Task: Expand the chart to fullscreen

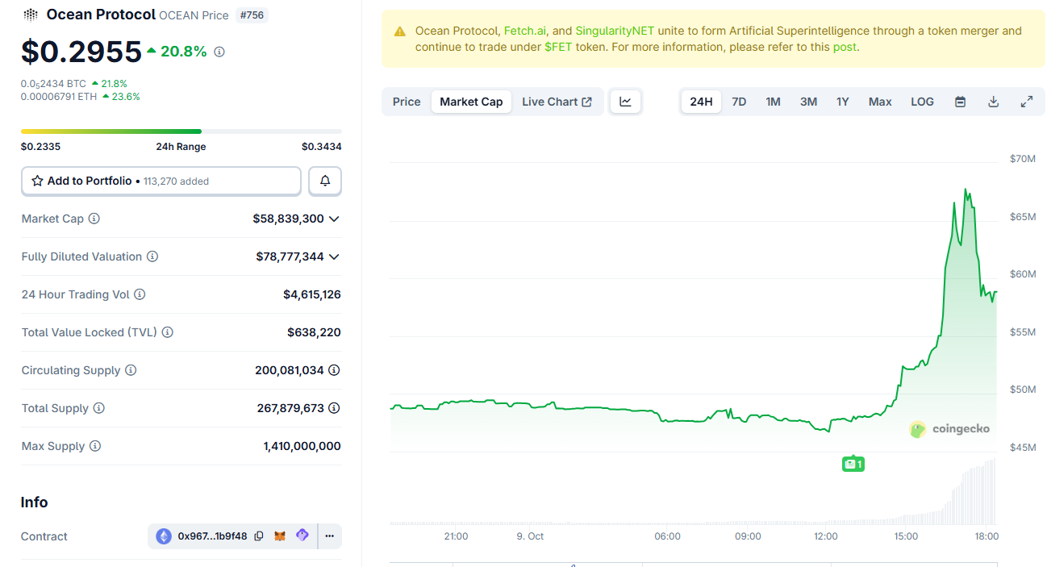Action: point(1027,102)
